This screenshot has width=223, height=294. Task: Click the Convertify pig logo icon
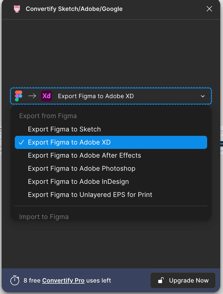coord(17,9)
